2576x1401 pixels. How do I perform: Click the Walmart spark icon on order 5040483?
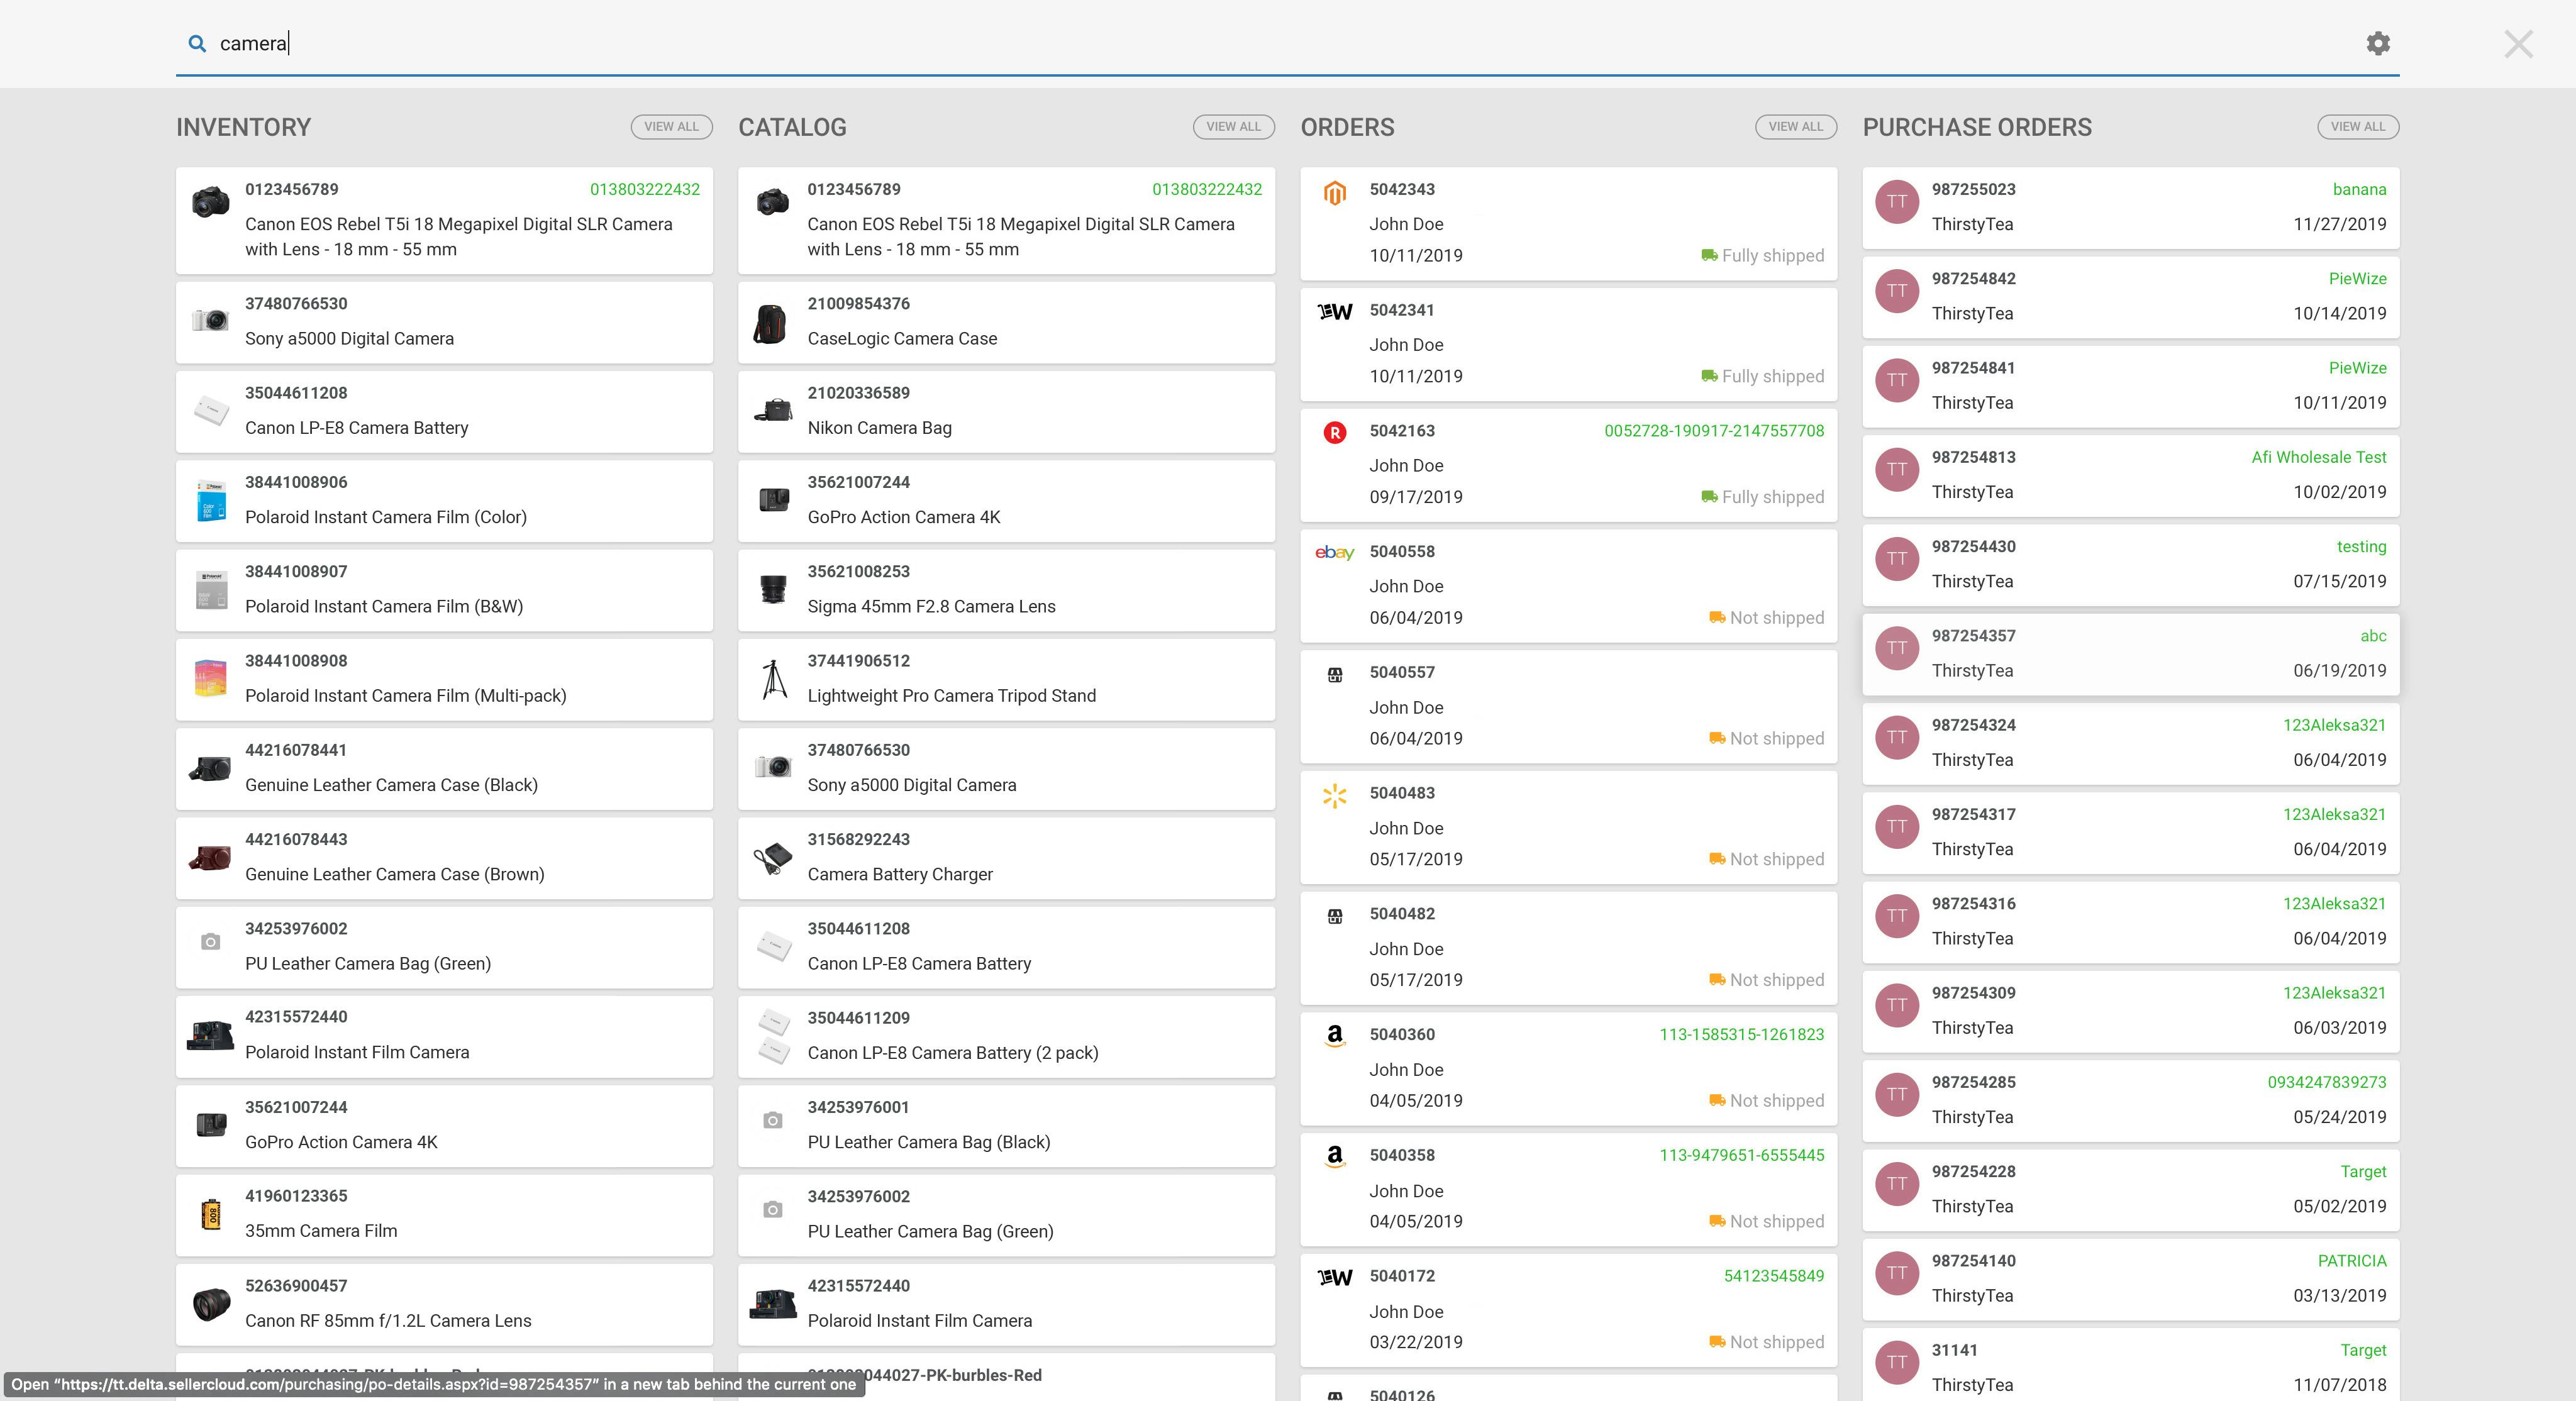click(x=1334, y=796)
